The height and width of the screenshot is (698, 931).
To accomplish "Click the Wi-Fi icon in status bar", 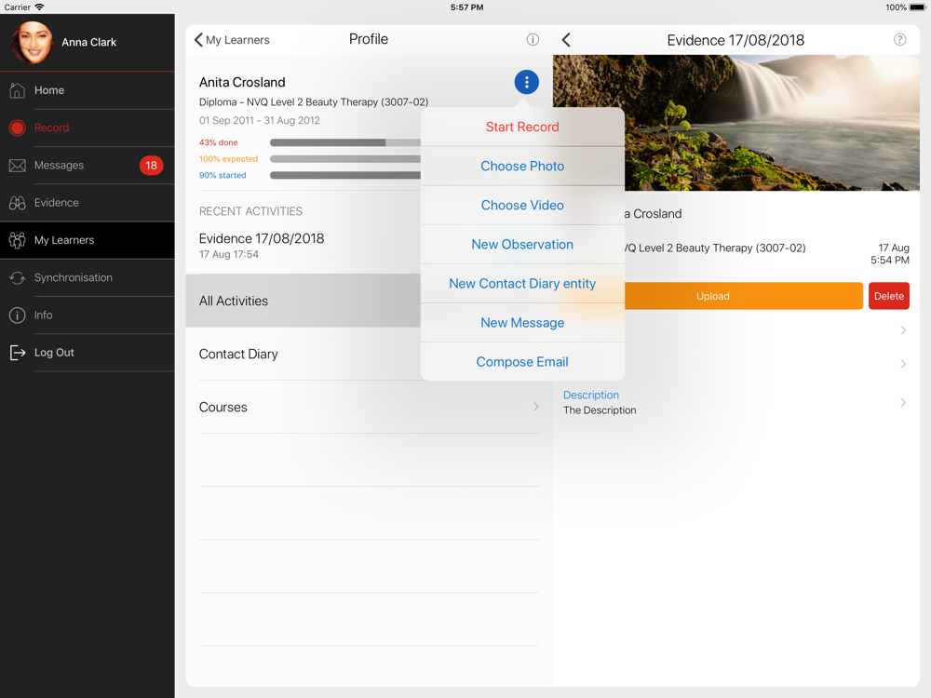I will click(x=39, y=7).
